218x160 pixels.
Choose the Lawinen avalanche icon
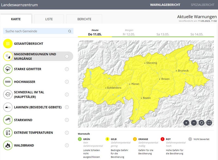(8, 107)
